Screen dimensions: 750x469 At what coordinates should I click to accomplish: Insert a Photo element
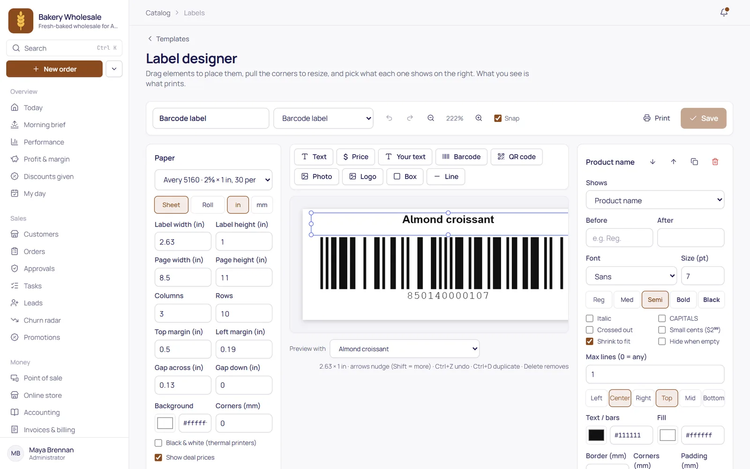pos(316,176)
